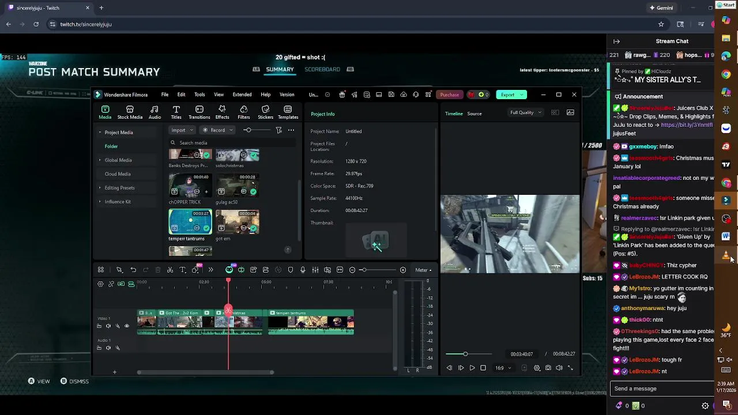Toggle the compare view icon in preview header

coord(555,112)
